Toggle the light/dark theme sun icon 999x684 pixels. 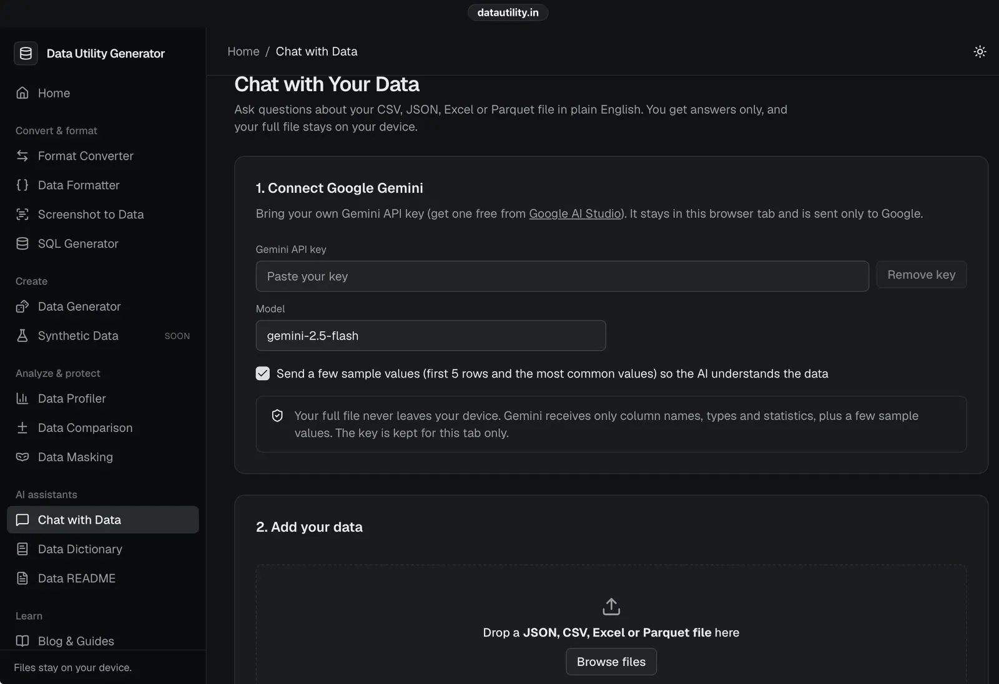tap(980, 52)
